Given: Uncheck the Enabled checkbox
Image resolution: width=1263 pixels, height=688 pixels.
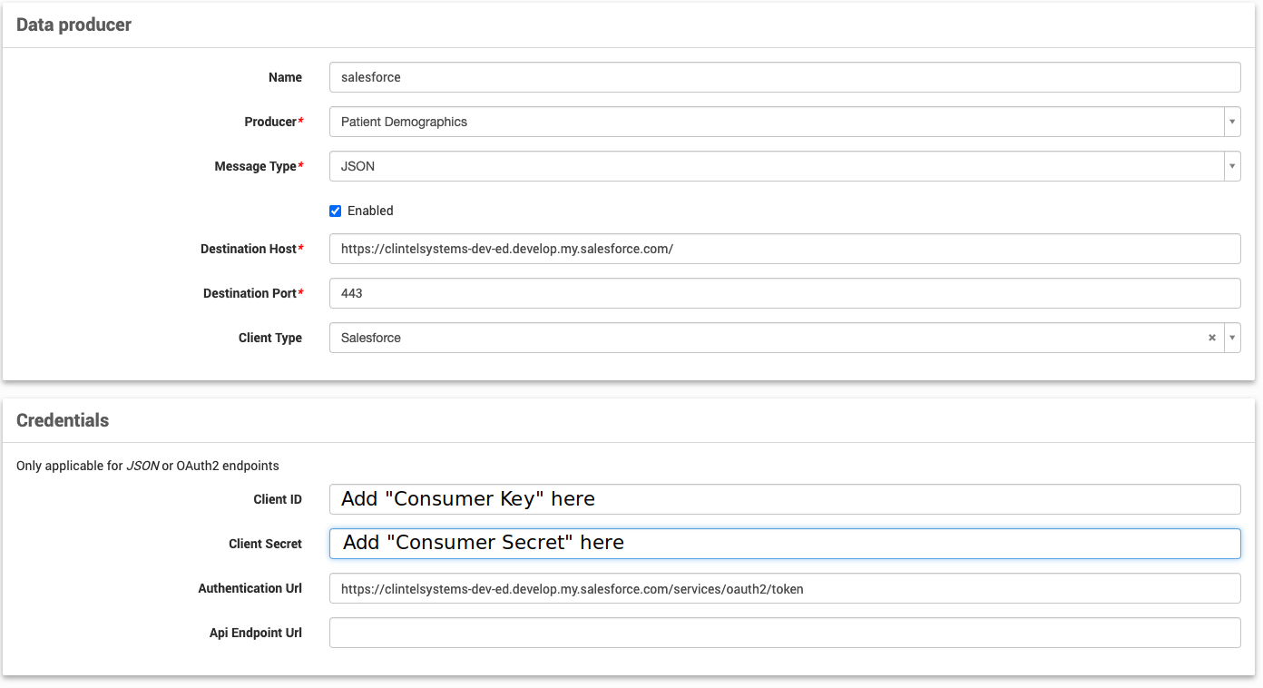Looking at the screenshot, I should [335, 211].
